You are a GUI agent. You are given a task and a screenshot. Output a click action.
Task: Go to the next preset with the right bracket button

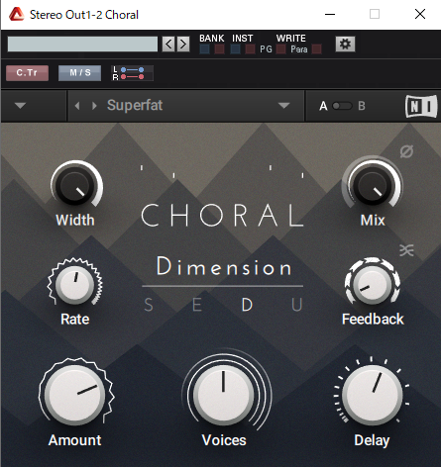(183, 44)
